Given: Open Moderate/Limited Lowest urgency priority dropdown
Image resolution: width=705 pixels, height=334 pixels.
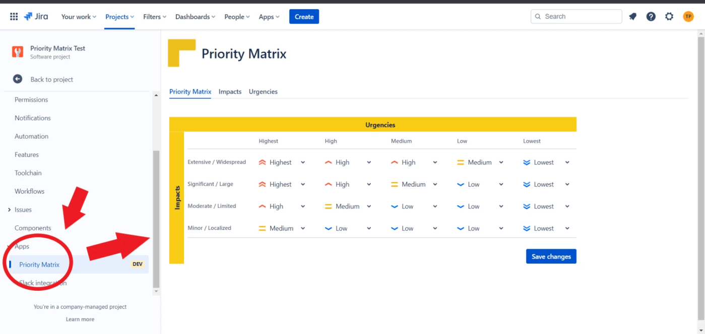Looking at the screenshot, I should 546,206.
